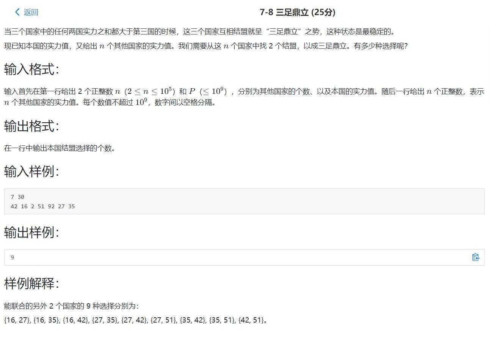Click the title 7-8 三足鼎立 (25分)
Image resolution: width=489 pixels, height=343 pixels.
298,12
